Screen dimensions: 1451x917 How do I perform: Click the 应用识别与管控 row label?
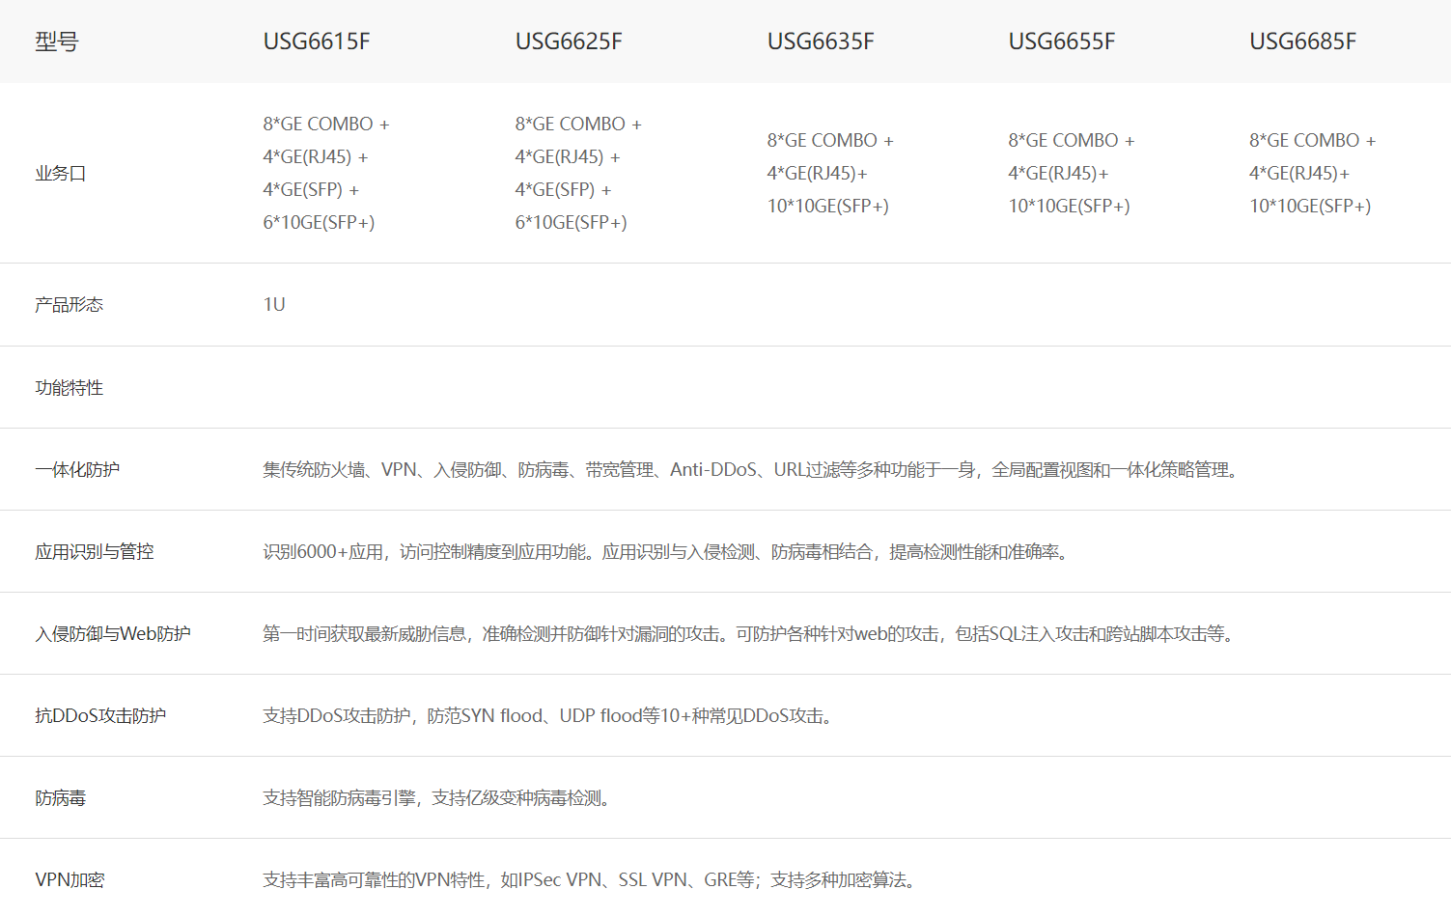pos(95,552)
